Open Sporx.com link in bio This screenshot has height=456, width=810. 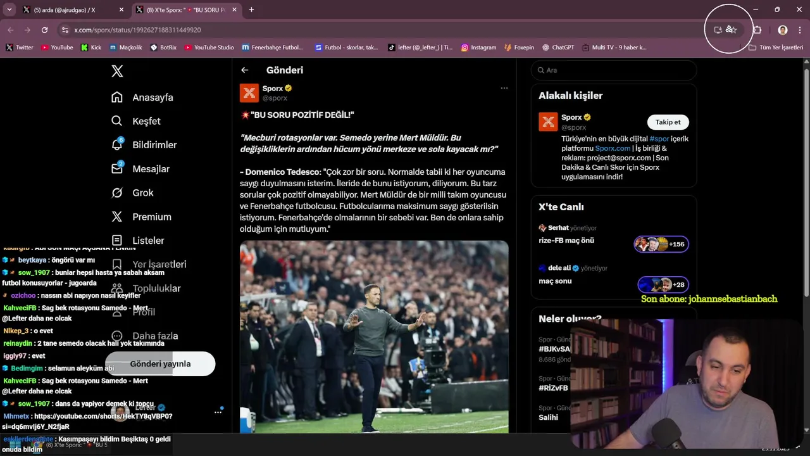[x=613, y=148]
